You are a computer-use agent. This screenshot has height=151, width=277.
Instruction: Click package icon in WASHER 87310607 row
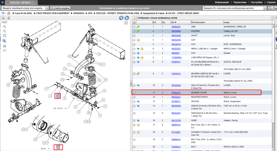point(138,132)
